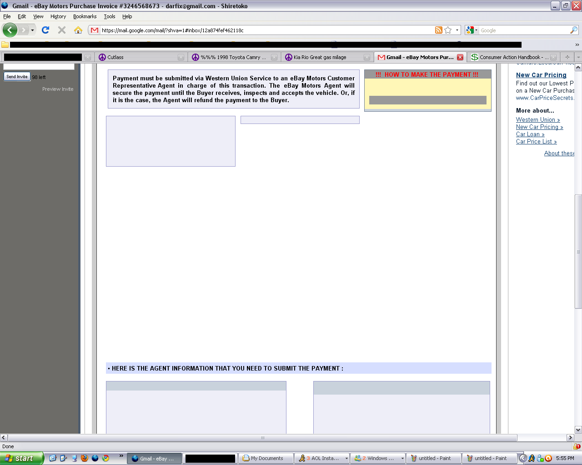Open the Bookmarks menu
The image size is (582, 465).
pyautogui.click(x=85, y=16)
